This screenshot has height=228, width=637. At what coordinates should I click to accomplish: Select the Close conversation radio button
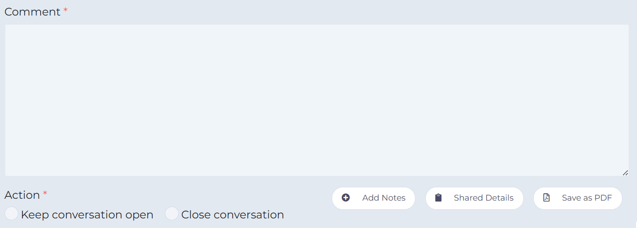coord(172,213)
